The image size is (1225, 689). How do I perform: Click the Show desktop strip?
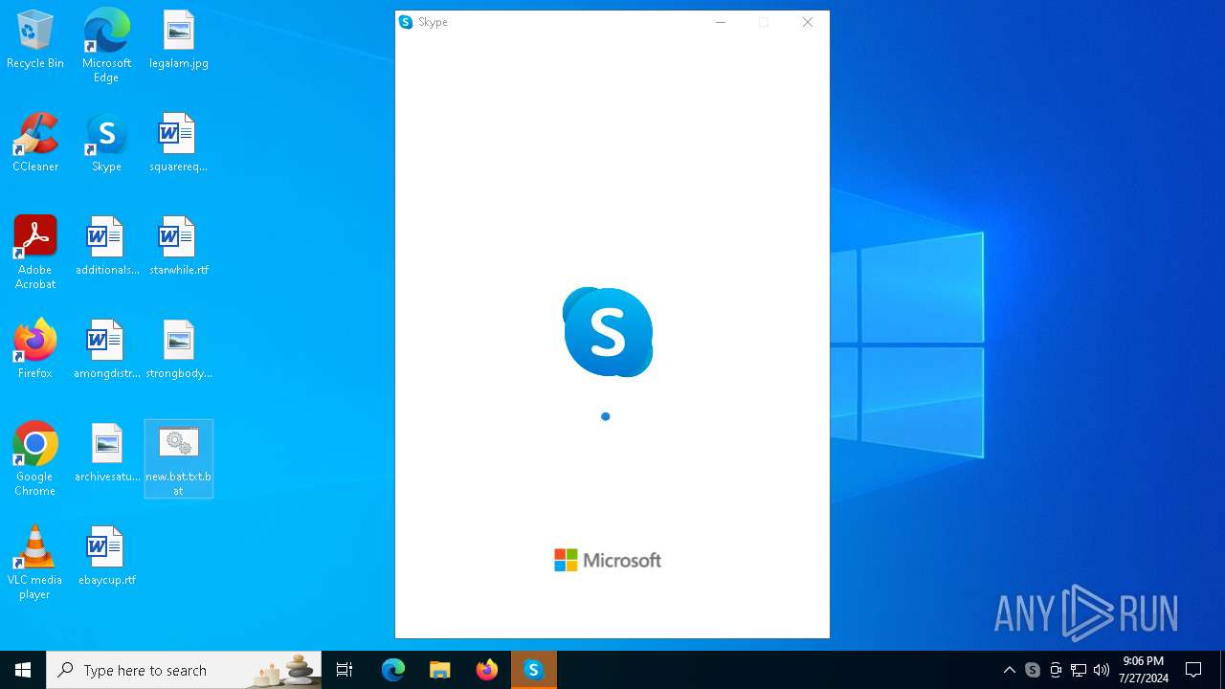1222,670
